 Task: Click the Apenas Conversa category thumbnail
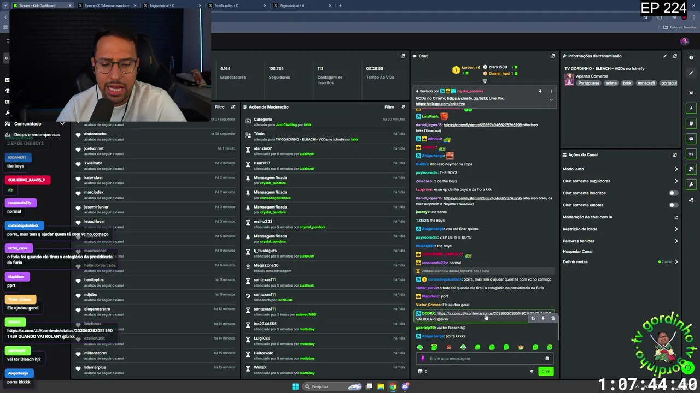pyautogui.click(x=569, y=80)
